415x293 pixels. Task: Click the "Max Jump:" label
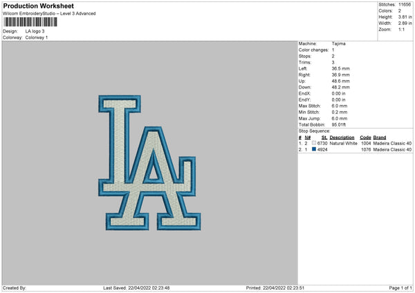point(309,119)
